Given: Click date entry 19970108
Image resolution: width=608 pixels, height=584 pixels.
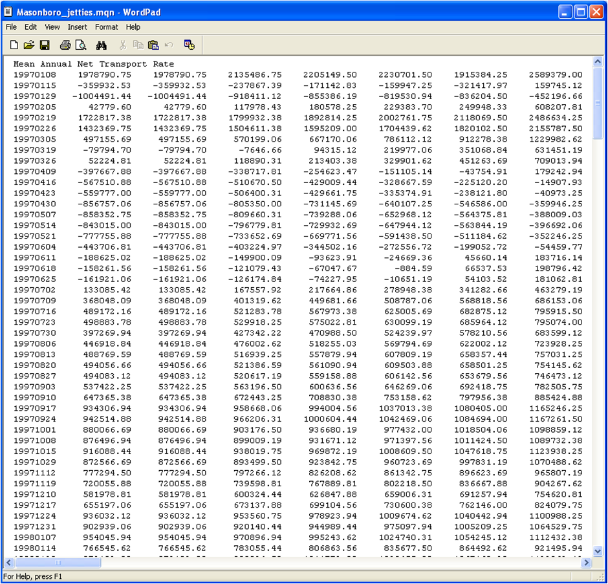Looking at the screenshot, I should tap(35, 74).
